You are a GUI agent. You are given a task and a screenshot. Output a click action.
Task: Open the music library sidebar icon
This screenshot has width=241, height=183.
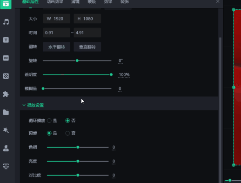6,22
